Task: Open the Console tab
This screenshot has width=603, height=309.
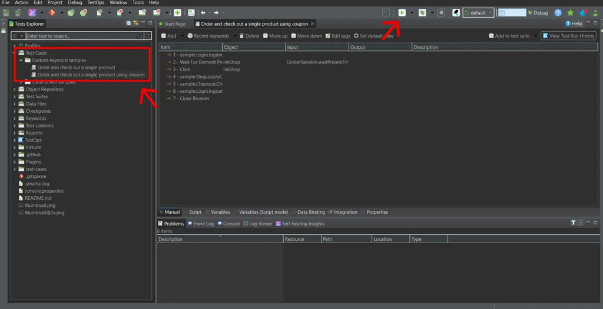Action: (x=228, y=223)
